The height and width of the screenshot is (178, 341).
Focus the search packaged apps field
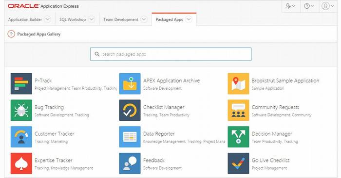[x=170, y=54]
